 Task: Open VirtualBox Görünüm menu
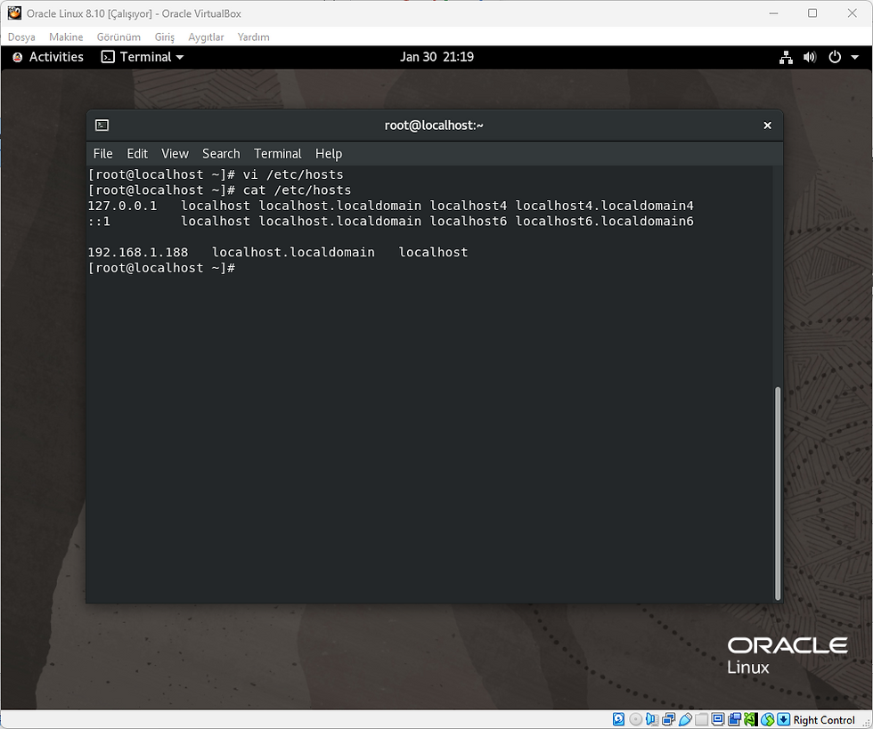coord(118,36)
